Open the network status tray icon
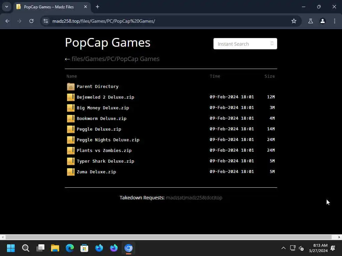Viewport: 342px width, 256px height. tap(293, 248)
